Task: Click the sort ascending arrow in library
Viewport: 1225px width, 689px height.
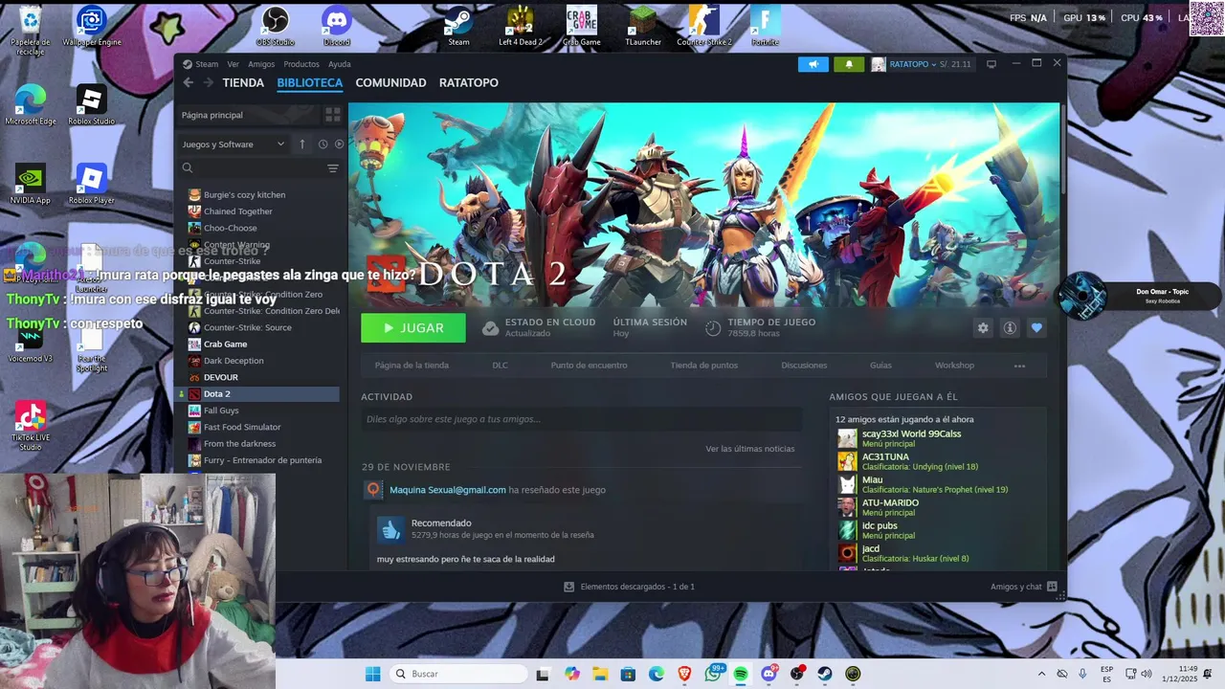Action: point(302,144)
